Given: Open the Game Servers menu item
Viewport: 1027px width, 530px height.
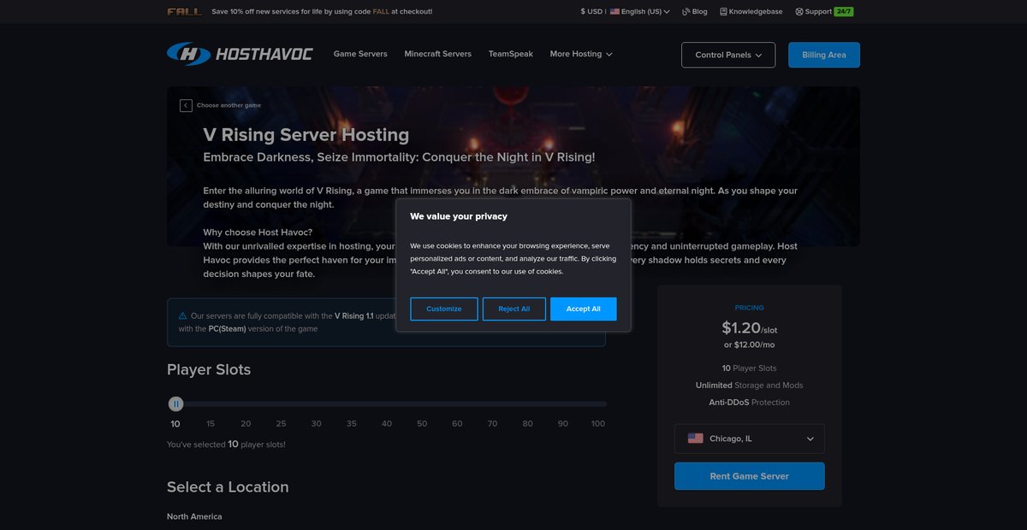Looking at the screenshot, I should pos(360,54).
